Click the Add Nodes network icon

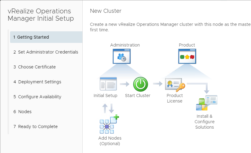pos(109,124)
